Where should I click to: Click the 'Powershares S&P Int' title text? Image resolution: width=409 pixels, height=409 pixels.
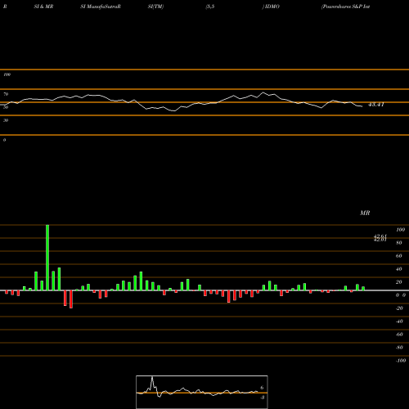click(x=346, y=7)
